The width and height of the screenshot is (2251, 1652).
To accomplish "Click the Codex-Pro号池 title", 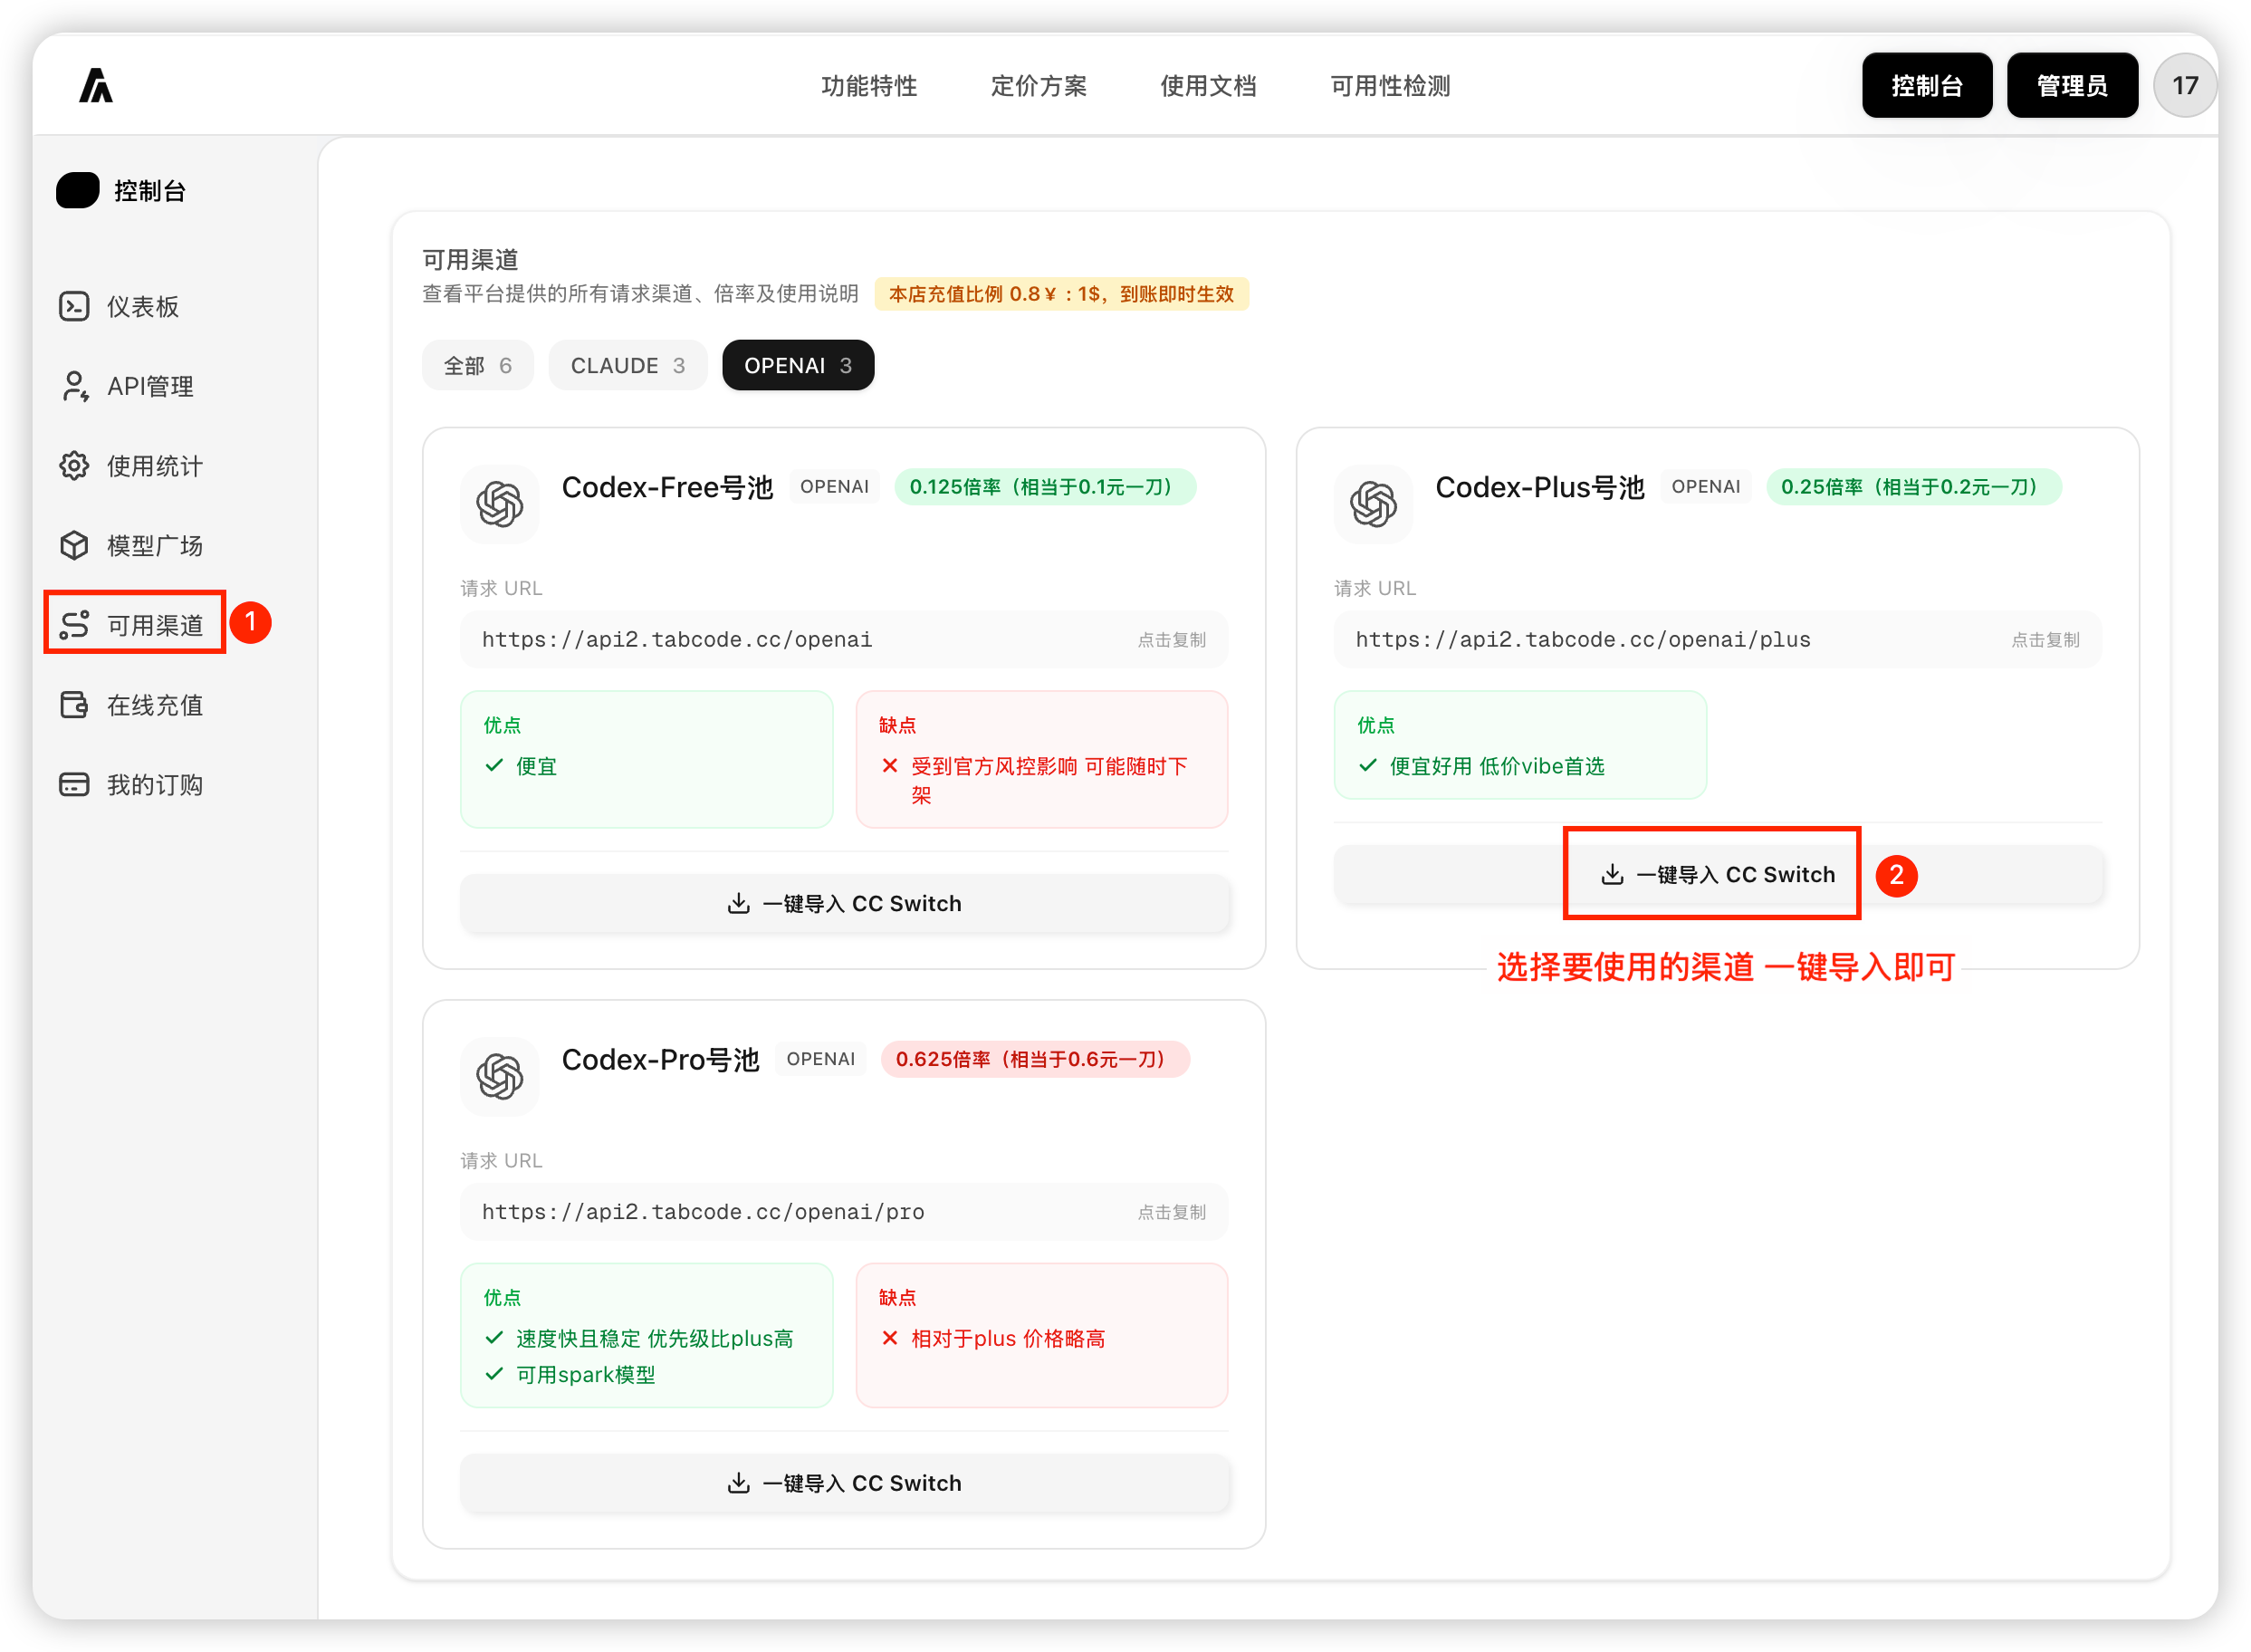I will coord(661,1060).
